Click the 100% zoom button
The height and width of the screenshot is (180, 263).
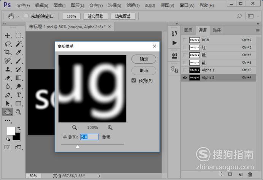coord(71,16)
